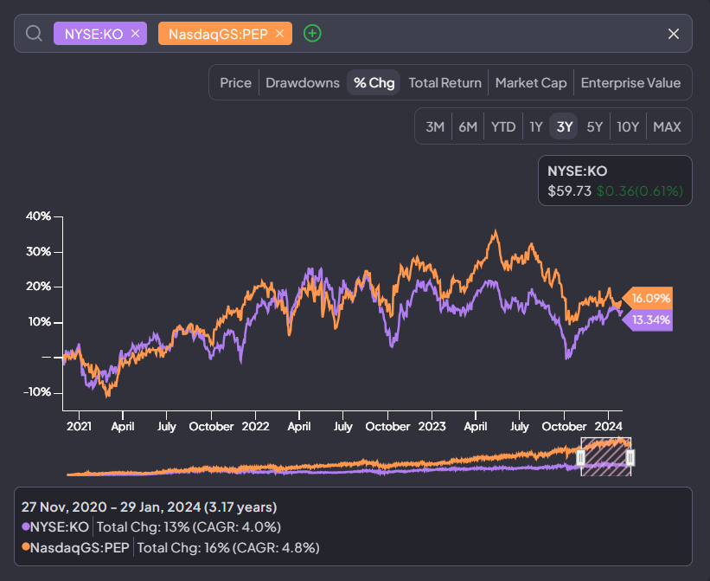Viewport: 710px width, 581px height.
Task: Click the purple NYSE:KO legend dot
Action: 26,526
